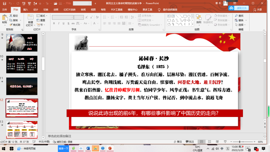Save the presentation with the floppy icon
Screen dimensions: 270x152
(4, 3)
